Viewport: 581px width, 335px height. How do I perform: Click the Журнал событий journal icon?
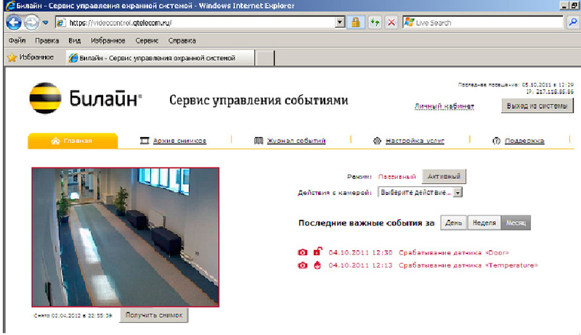(x=259, y=141)
